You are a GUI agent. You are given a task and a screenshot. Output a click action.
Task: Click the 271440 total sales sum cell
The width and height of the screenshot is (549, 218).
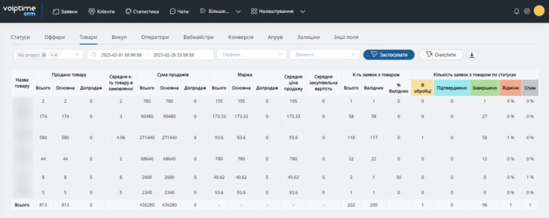147,137
